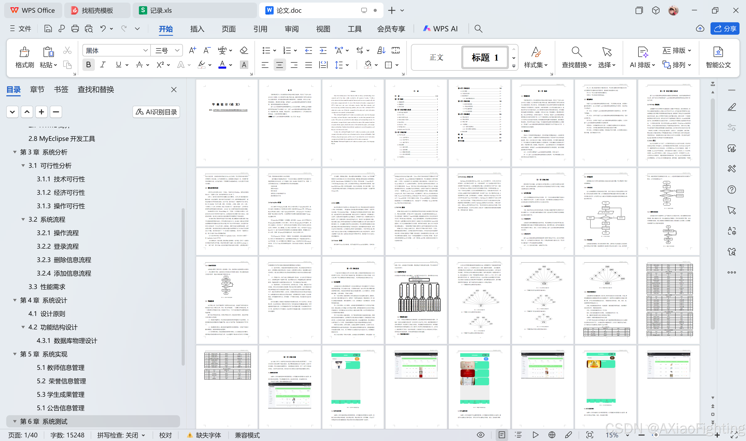Toggle Underline formatting
This screenshot has width=746, height=441.
click(x=118, y=65)
